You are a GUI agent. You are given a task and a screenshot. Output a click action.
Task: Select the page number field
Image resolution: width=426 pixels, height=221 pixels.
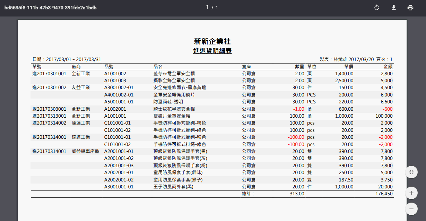pyautogui.click(x=207, y=7)
